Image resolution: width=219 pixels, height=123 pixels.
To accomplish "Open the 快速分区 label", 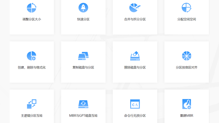I will tap(83, 19).
